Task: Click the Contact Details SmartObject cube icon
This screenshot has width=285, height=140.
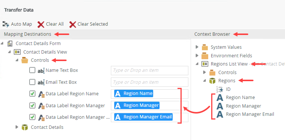Action: [25, 127]
